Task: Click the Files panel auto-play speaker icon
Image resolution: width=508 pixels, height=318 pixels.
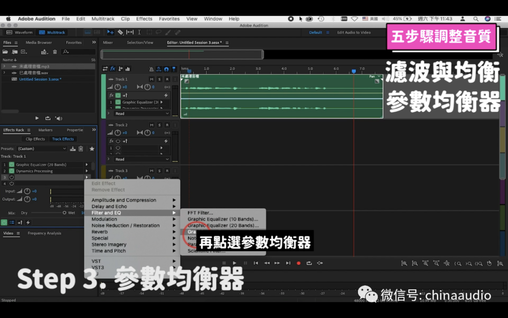Action: click(59, 118)
